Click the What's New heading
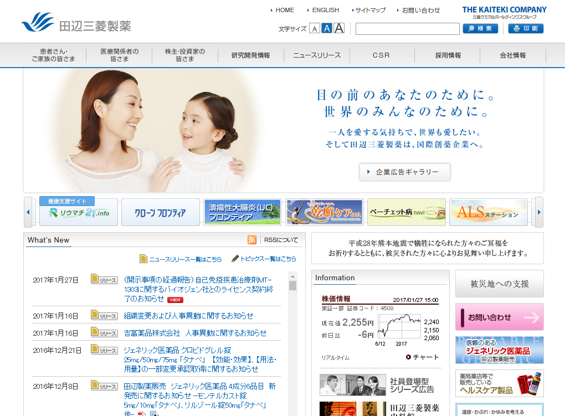The image size is (565, 416). pos(48,240)
